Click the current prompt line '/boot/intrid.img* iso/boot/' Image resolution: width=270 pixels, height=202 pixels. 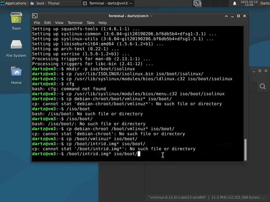(86, 154)
